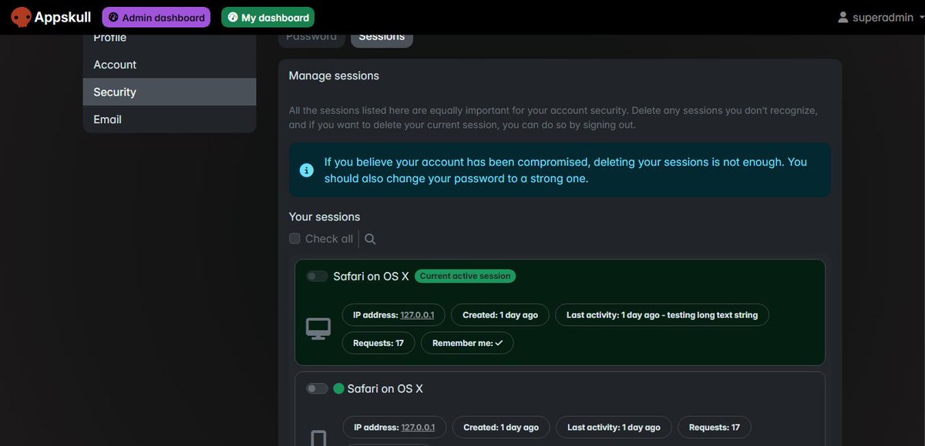
Task: Click IP address 127.0.0.1 in second session
Action: pyautogui.click(x=418, y=428)
